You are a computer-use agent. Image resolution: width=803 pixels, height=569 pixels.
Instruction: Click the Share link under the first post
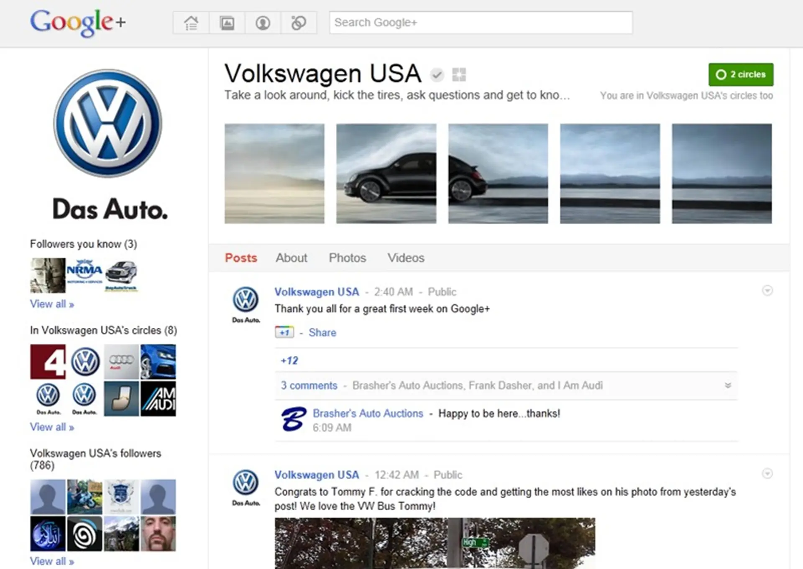[322, 332]
